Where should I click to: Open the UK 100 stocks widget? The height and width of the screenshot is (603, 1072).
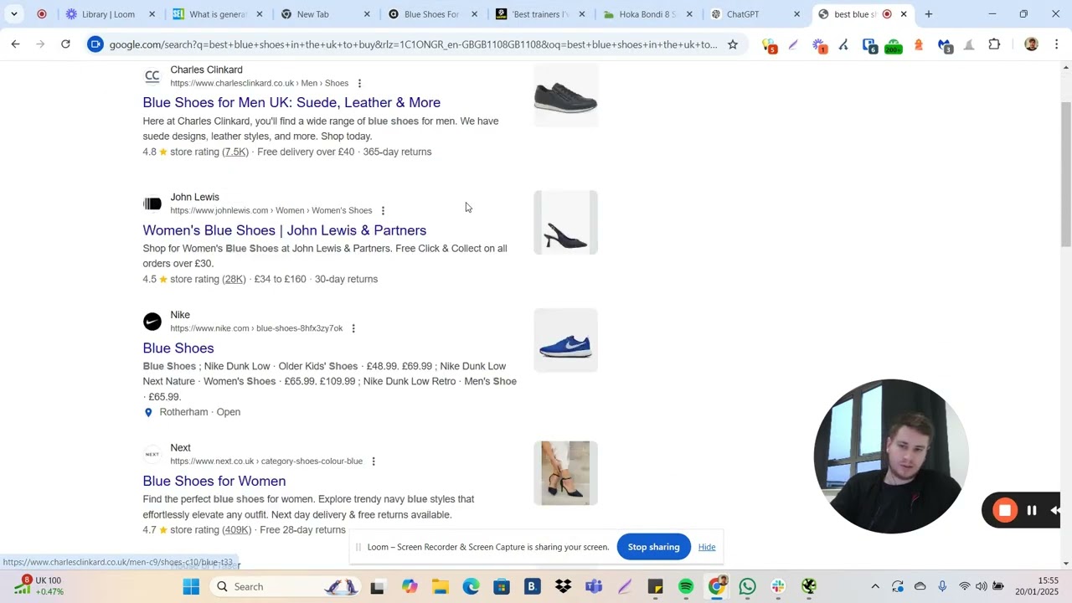click(x=40, y=586)
